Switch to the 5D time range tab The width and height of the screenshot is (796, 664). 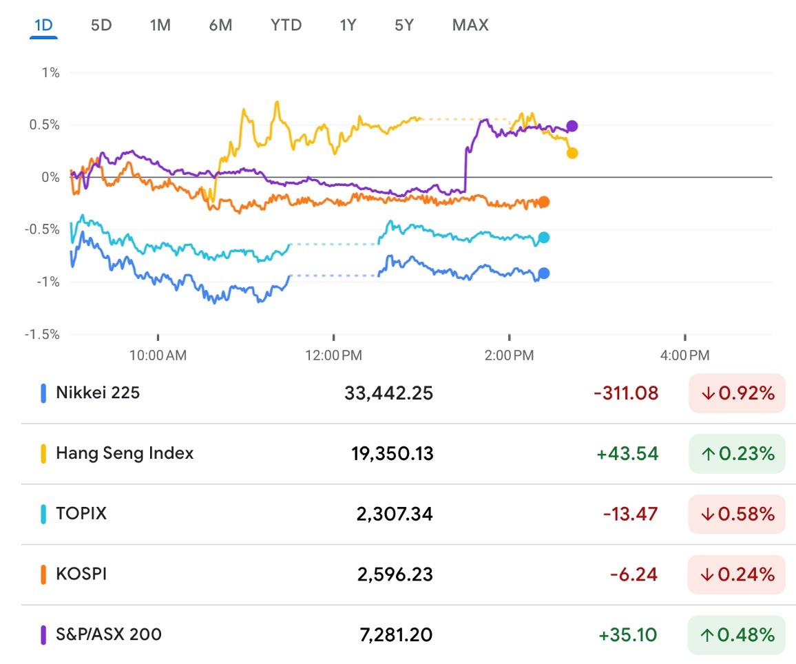click(x=101, y=25)
